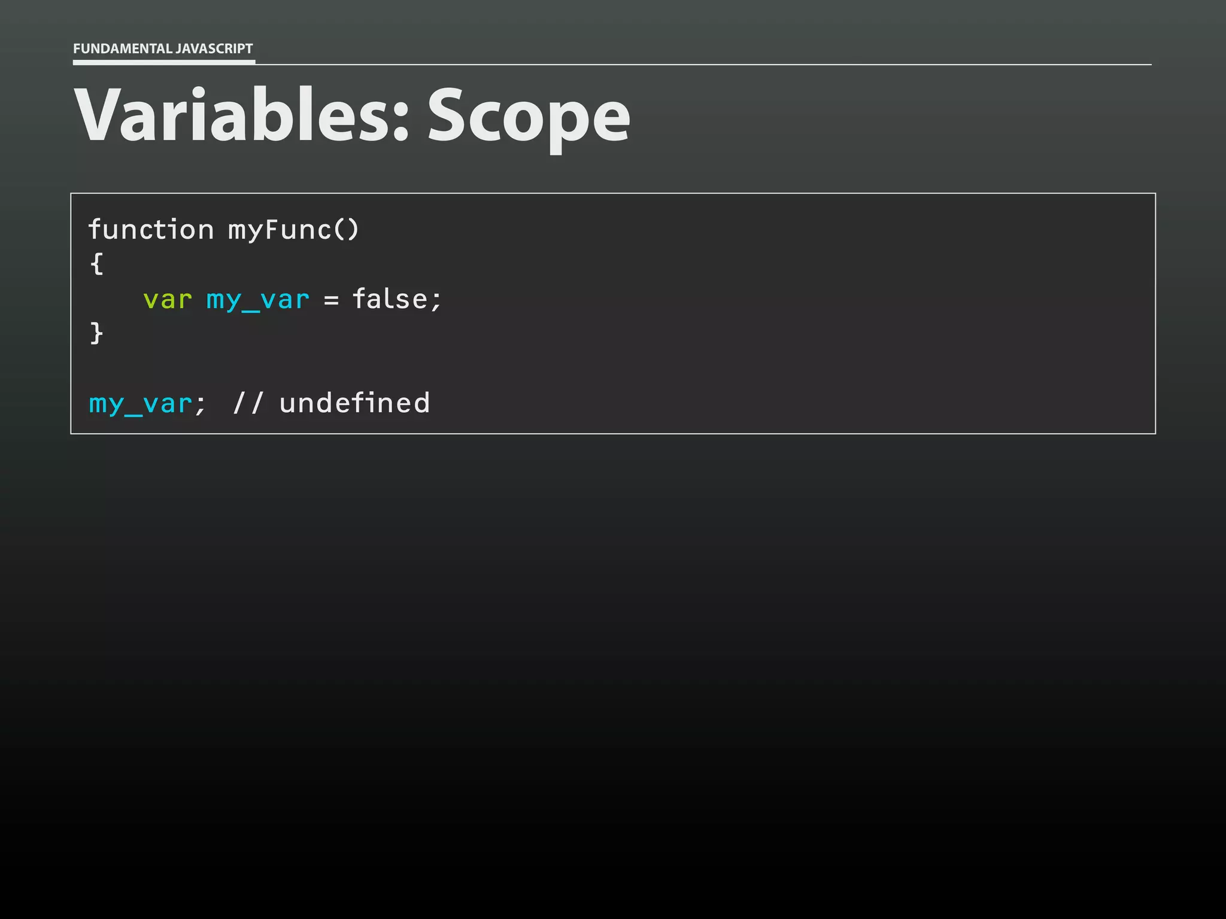1226x919 pixels.
Task: Click the word "Scope" in the title
Action: 528,114
